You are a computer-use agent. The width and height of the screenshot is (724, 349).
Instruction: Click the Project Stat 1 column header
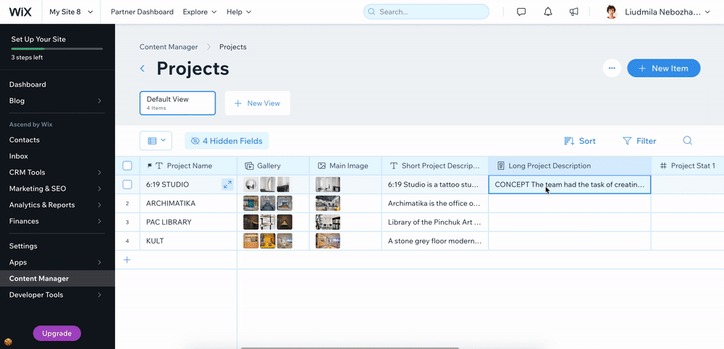click(688, 166)
